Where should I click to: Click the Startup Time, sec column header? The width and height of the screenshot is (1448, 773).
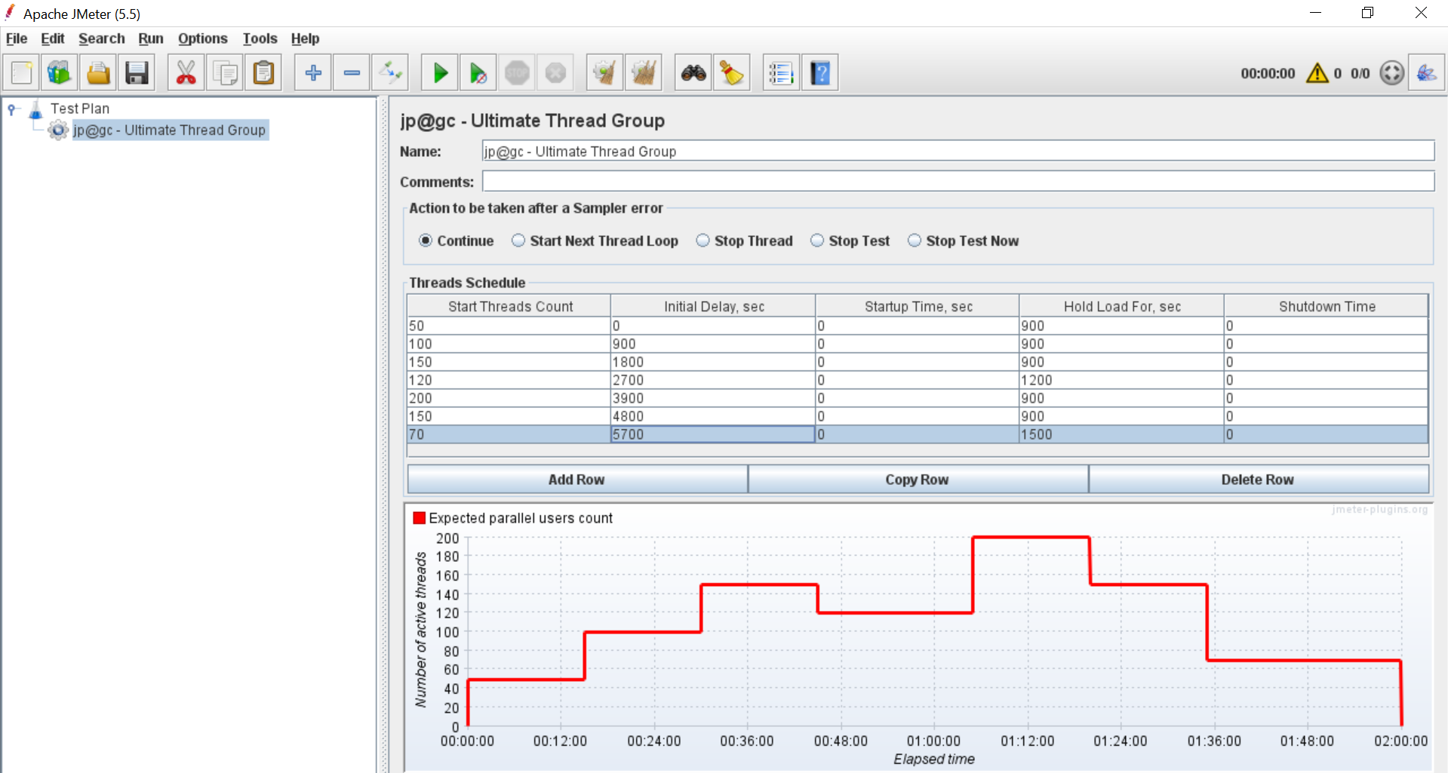tap(918, 306)
